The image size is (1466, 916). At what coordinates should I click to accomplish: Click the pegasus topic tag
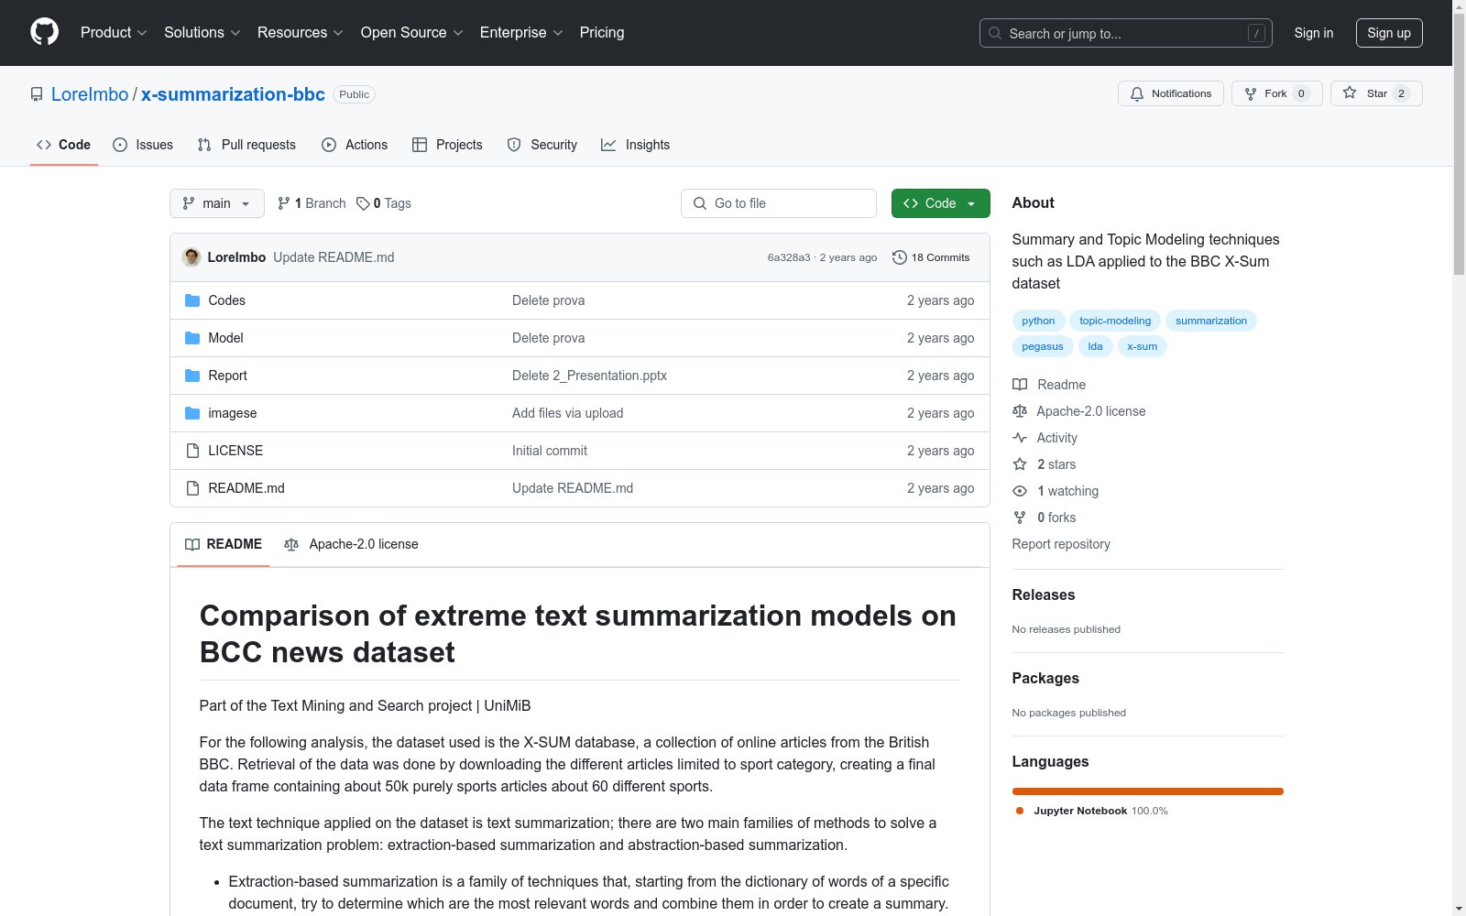click(1043, 346)
